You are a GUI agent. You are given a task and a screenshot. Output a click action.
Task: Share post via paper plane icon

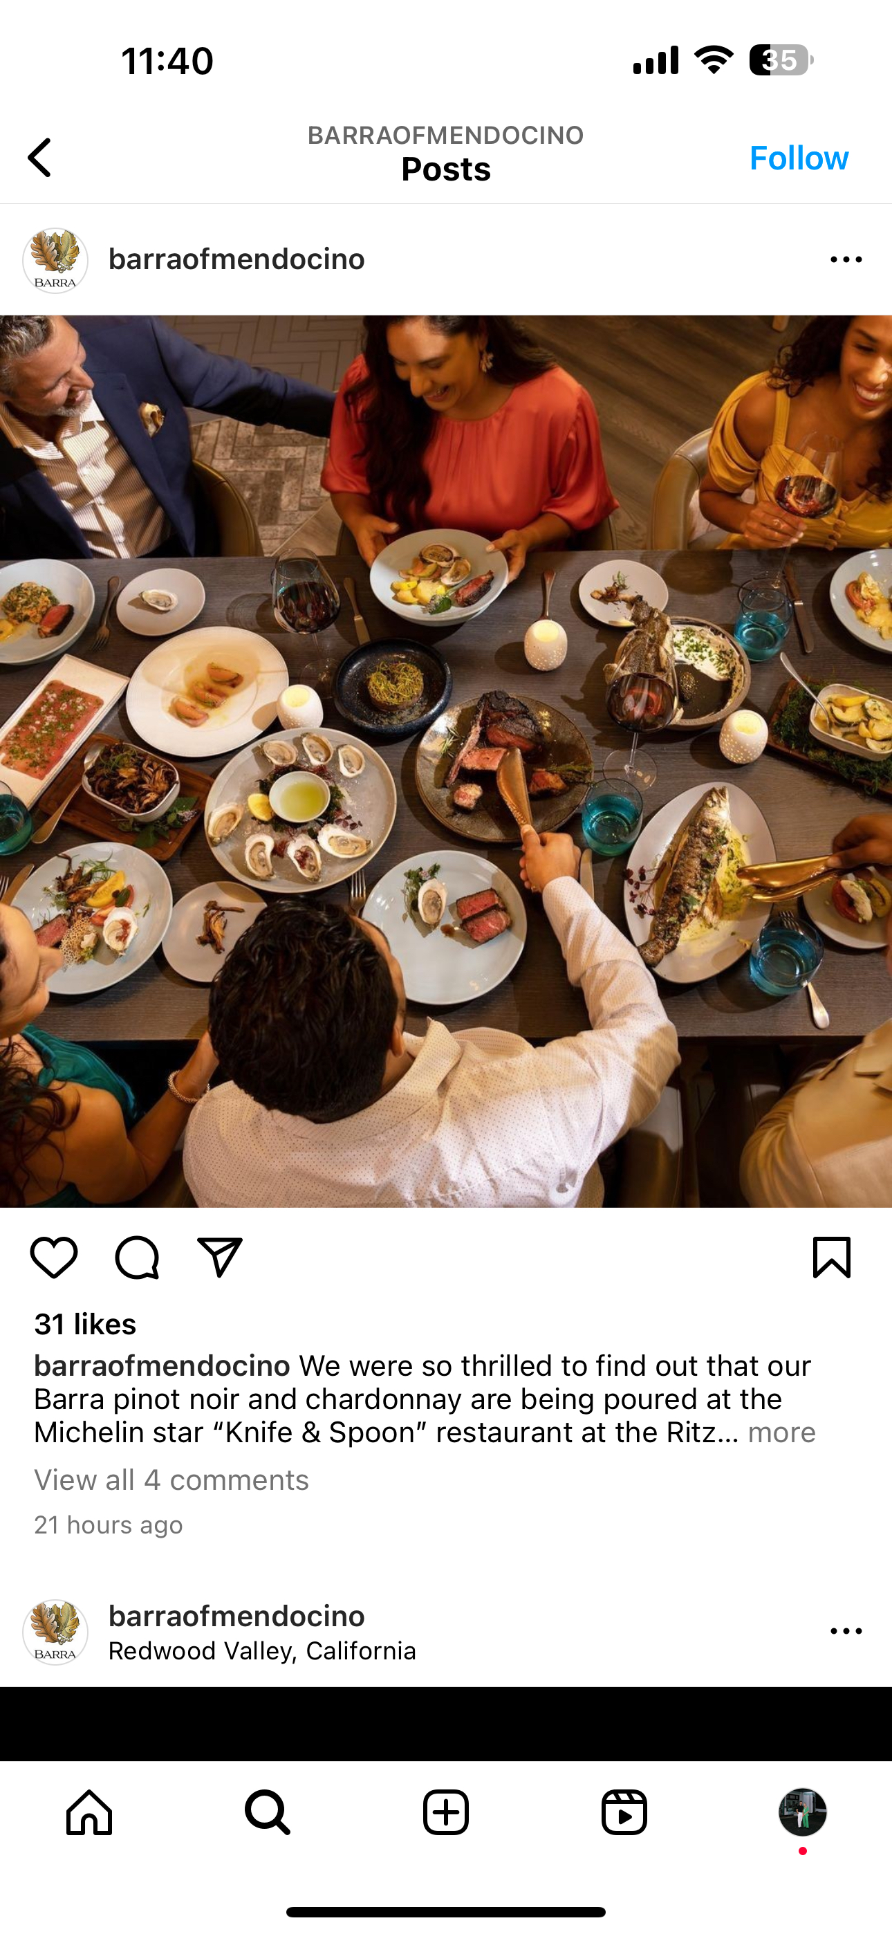tap(219, 1257)
